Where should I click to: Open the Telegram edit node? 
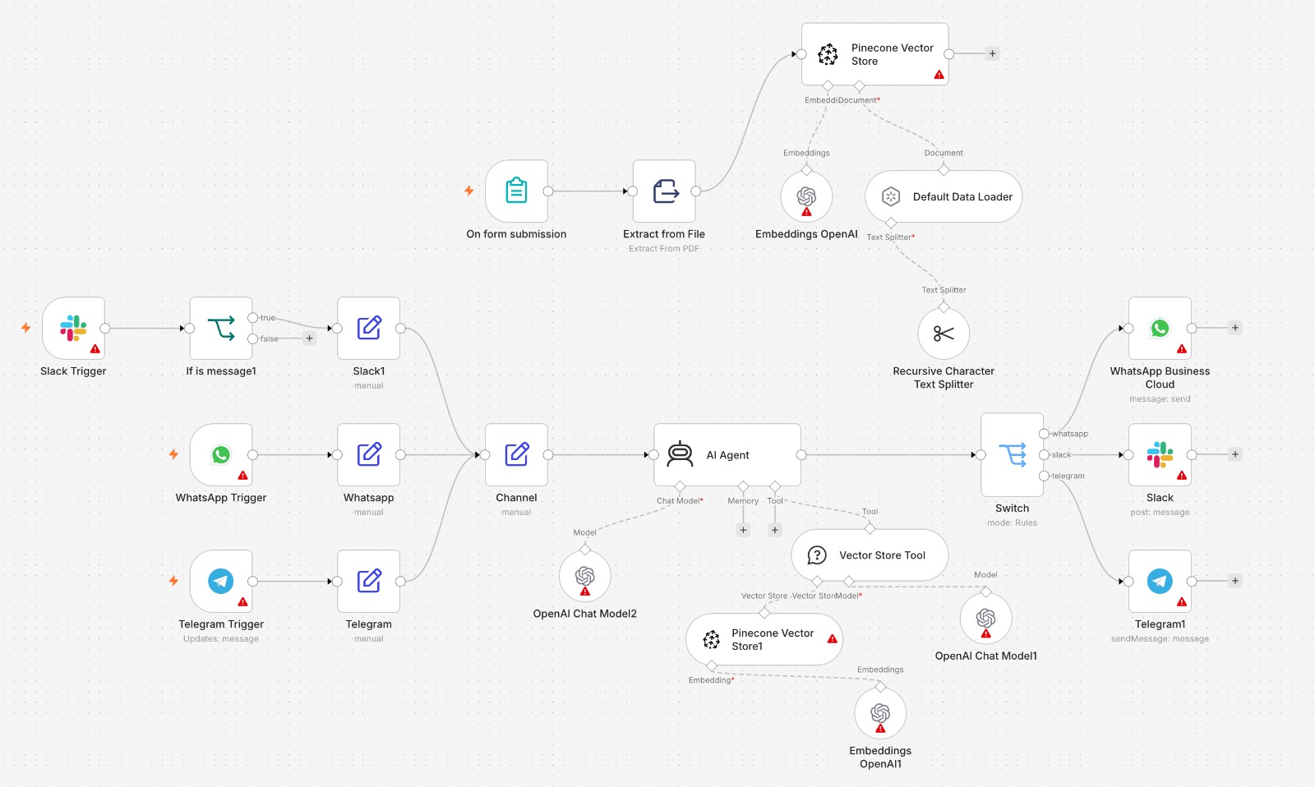(x=369, y=581)
